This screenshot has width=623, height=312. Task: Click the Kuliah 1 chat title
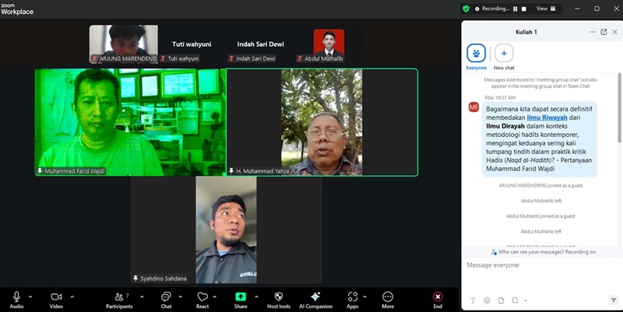click(x=526, y=32)
